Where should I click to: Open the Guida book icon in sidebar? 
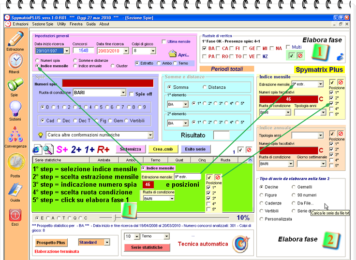15,189
